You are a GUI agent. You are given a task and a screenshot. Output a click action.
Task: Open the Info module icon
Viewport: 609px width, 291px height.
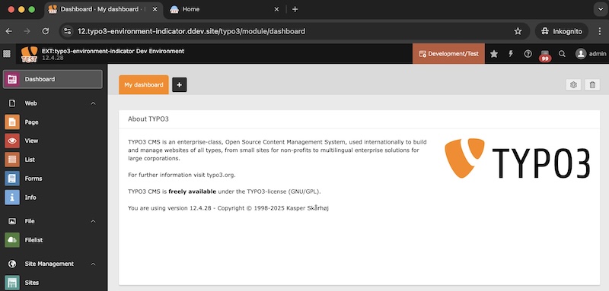coord(12,198)
